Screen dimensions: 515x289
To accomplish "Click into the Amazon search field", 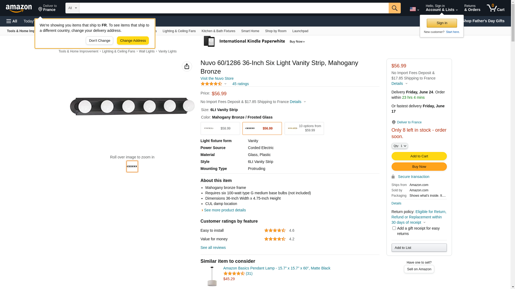I will click(234, 8).
